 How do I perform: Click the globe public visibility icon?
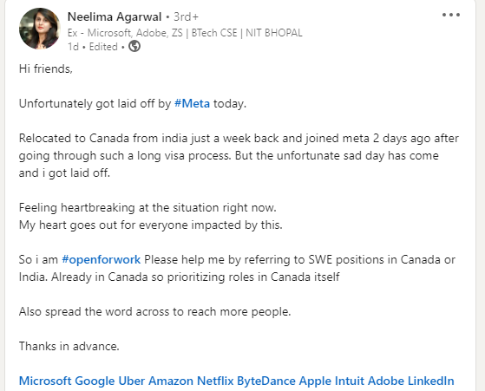pos(134,46)
